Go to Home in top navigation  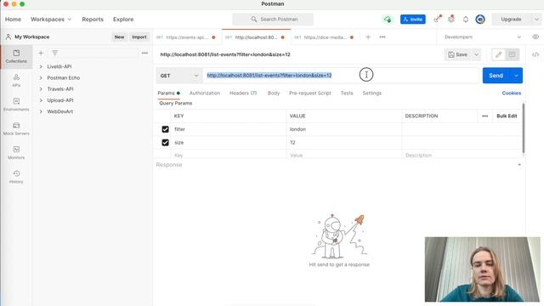click(14, 20)
